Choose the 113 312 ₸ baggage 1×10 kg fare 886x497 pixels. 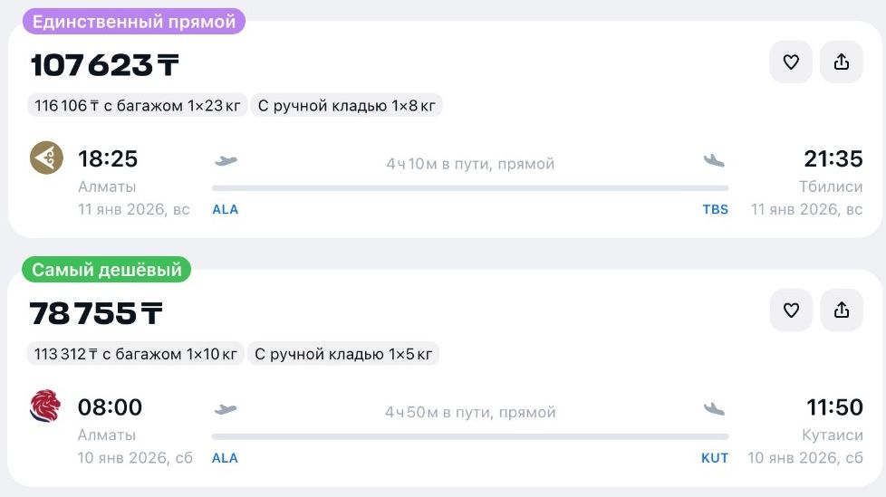pos(137,354)
